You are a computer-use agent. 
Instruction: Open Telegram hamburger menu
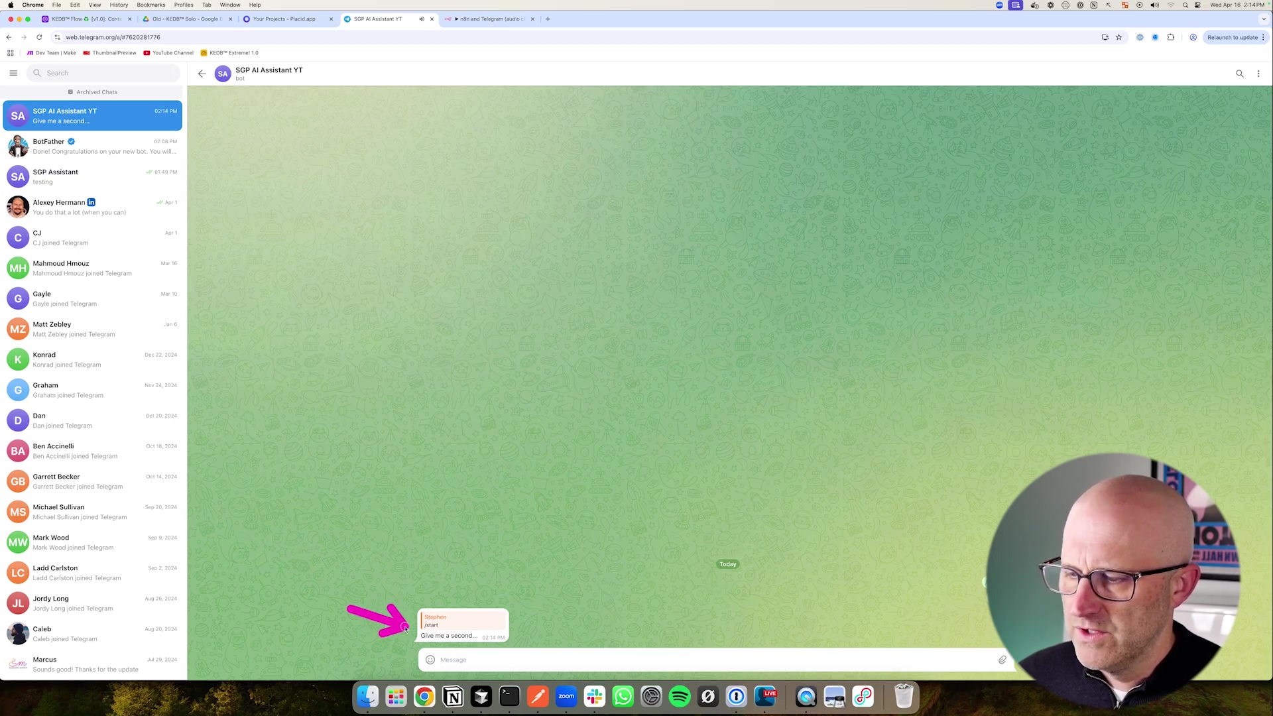tap(13, 73)
